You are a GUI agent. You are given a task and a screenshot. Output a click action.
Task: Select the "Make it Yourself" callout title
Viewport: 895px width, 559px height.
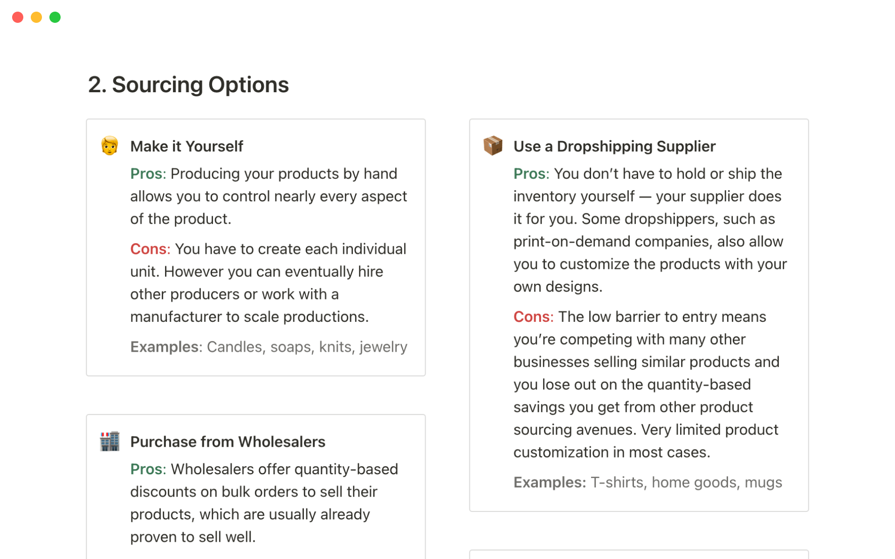pyautogui.click(x=186, y=146)
